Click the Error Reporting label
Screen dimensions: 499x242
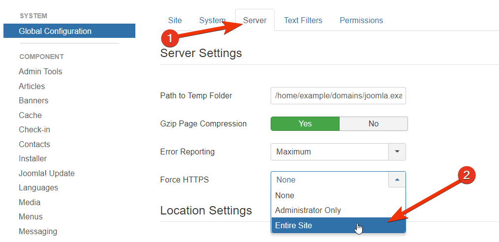click(187, 151)
